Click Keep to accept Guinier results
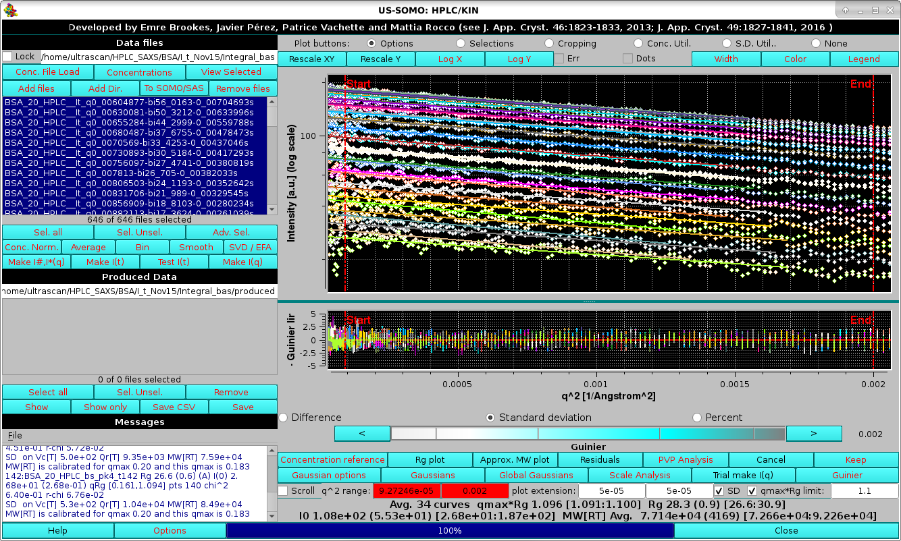Image resolution: width=901 pixels, height=541 pixels. (855, 459)
